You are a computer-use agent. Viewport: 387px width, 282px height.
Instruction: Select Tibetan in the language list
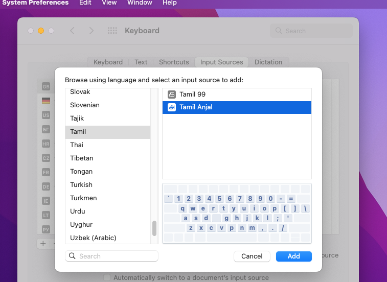coord(108,158)
